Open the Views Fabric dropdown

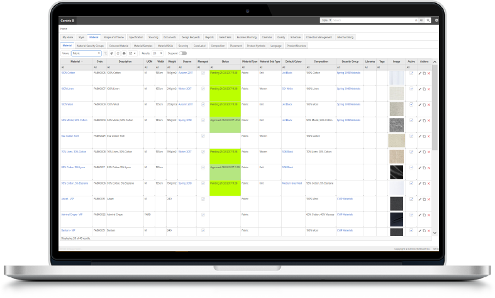[x=86, y=54]
